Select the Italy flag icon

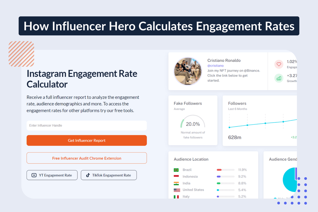coord(175,196)
